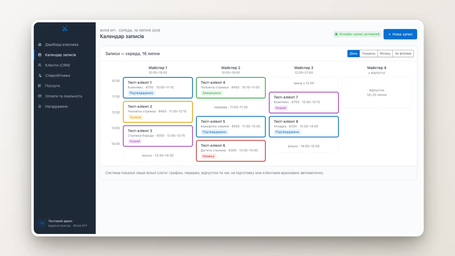
Task: Open Тест-клієнт 6 appointment card
Action: pyautogui.click(x=231, y=151)
